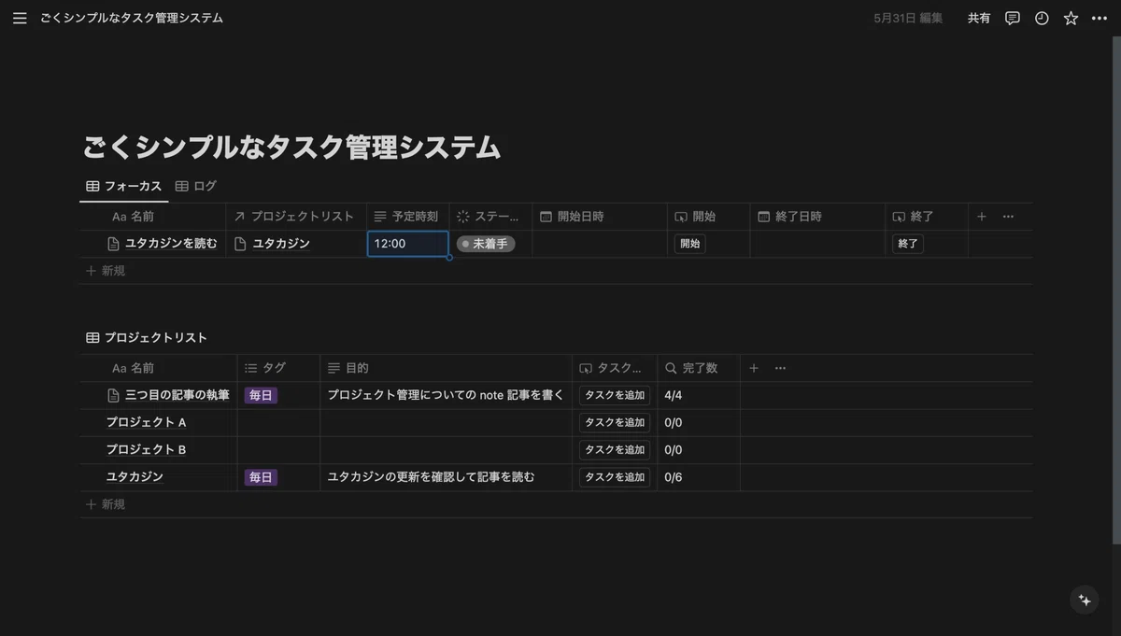
Task: Click the breadcrumb page title in top bar
Action: [x=132, y=18]
